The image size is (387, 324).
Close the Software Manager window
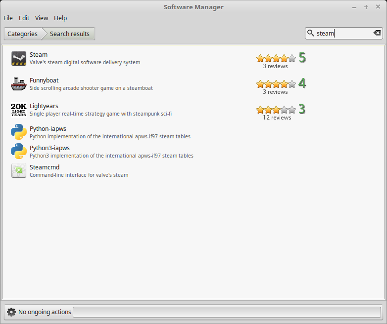pos(378,7)
